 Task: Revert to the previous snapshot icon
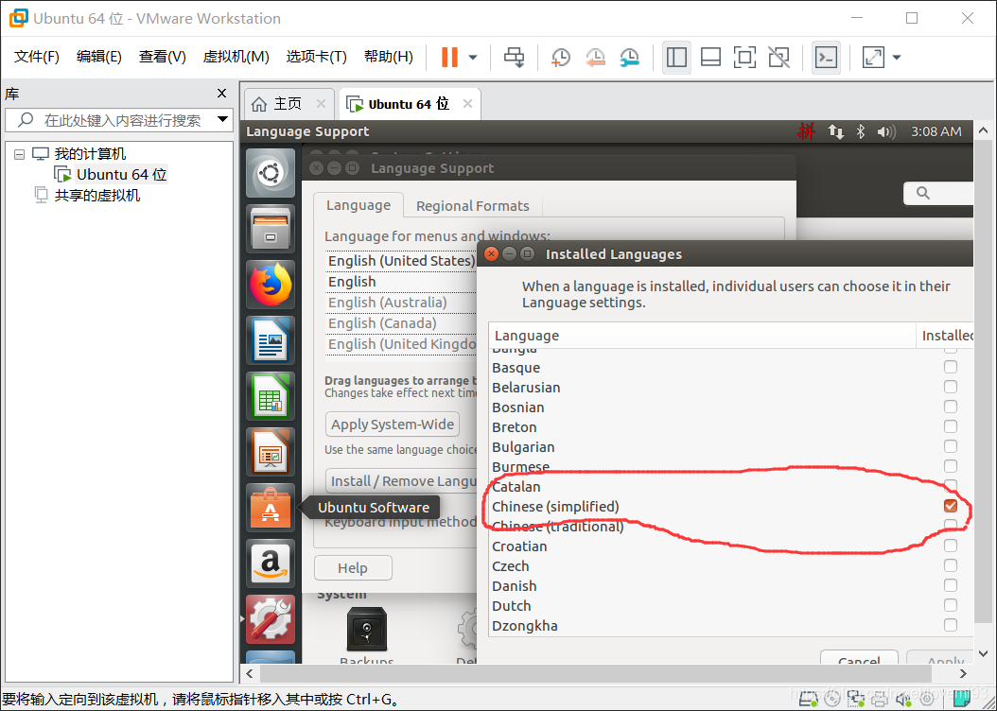(x=595, y=57)
